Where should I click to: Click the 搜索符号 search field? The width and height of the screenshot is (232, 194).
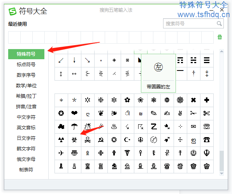193,23
